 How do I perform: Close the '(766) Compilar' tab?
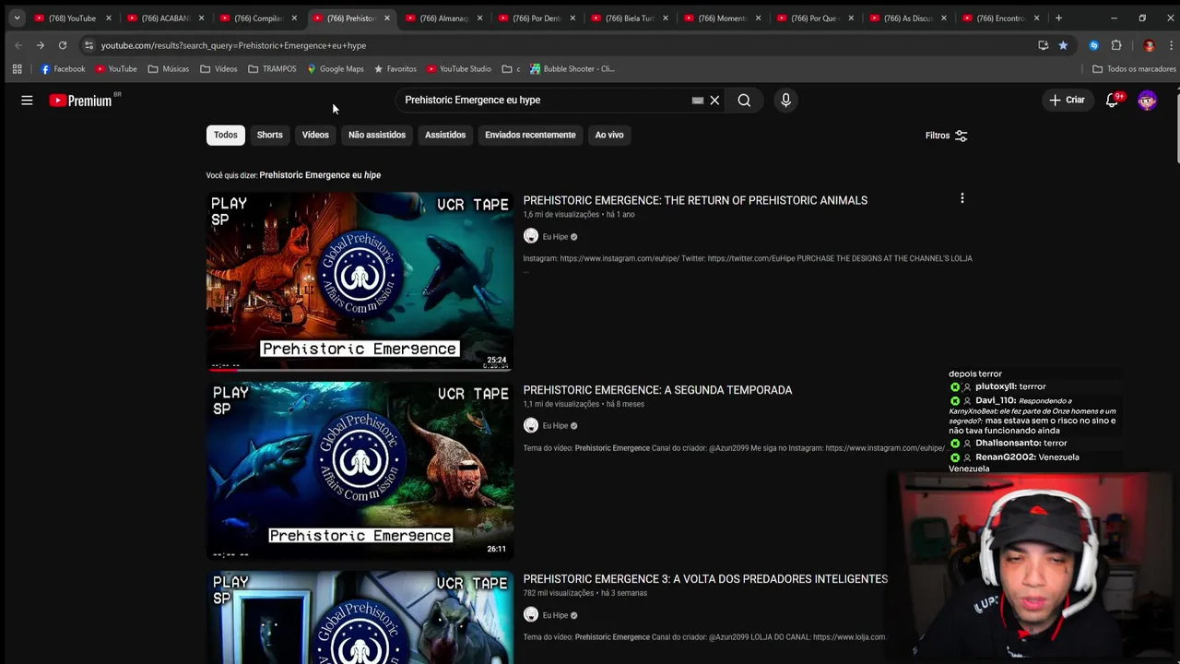pos(294,18)
